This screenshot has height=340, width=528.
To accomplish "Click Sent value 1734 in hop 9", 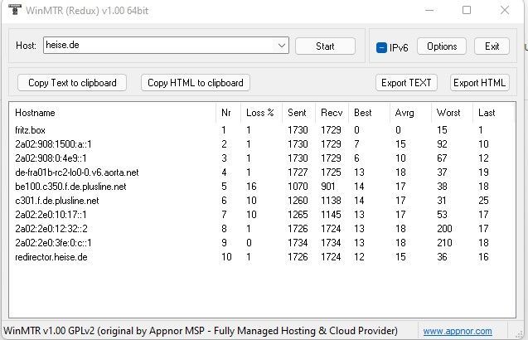I will click(x=298, y=243).
